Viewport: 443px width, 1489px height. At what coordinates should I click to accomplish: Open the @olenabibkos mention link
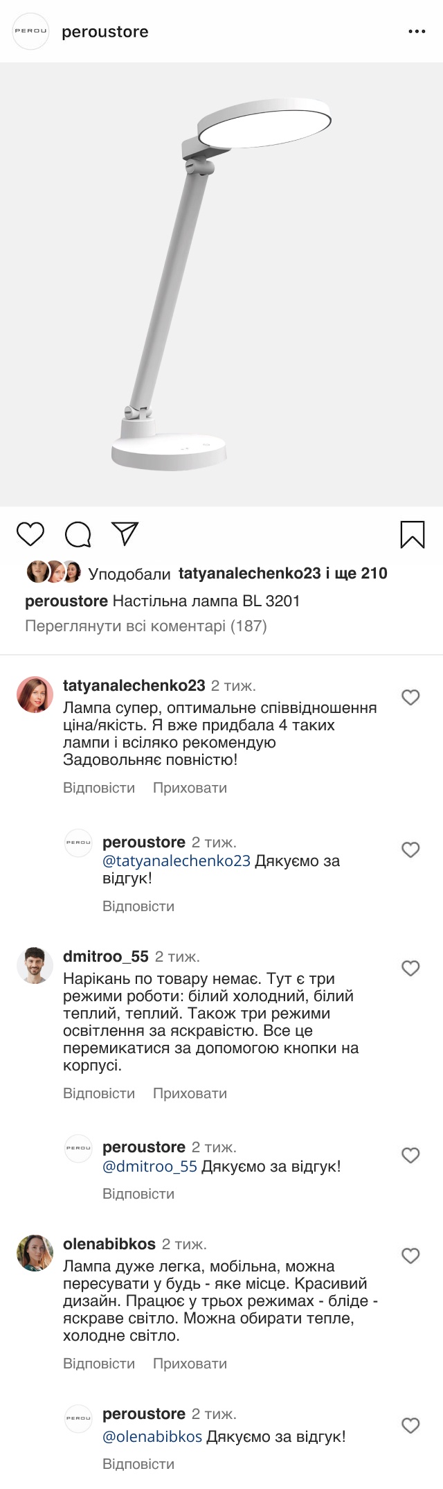[x=152, y=1437]
